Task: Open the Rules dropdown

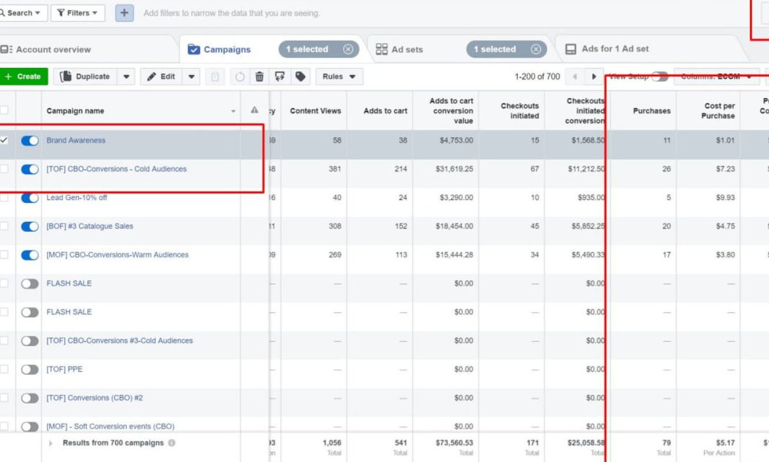Action: (x=339, y=76)
